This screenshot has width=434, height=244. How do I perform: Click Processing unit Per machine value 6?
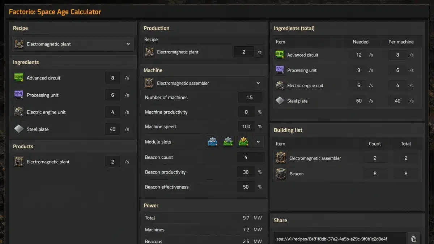tap(397, 70)
